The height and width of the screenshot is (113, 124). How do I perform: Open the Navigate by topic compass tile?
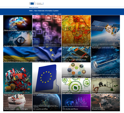(18, 39)
